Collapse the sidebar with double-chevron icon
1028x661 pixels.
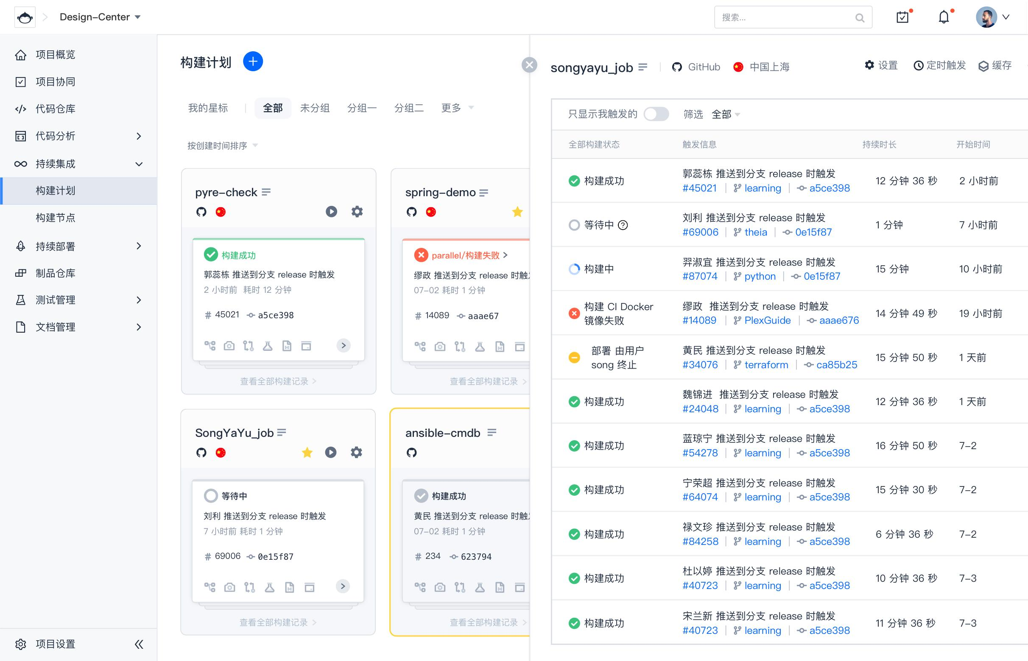(x=139, y=644)
